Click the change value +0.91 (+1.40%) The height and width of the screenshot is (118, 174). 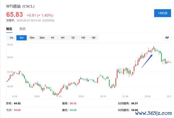(40, 15)
